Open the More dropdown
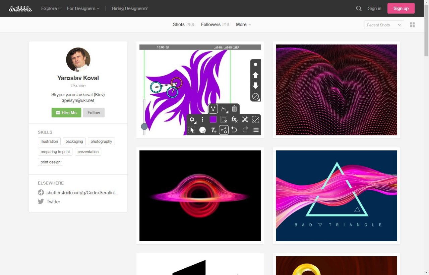The height and width of the screenshot is (275, 429). coord(244,24)
